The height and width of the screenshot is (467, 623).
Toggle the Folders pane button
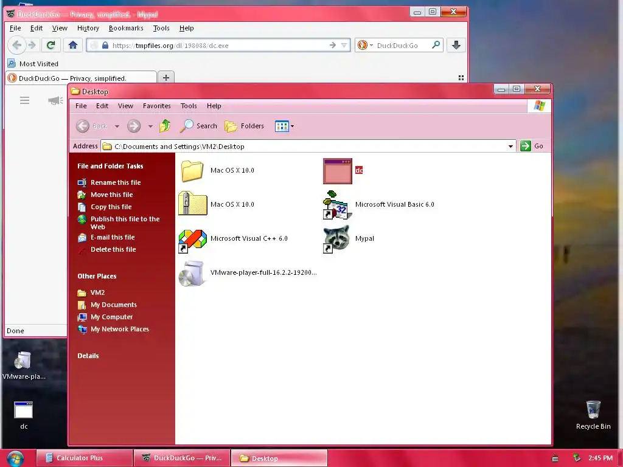click(245, 126)
